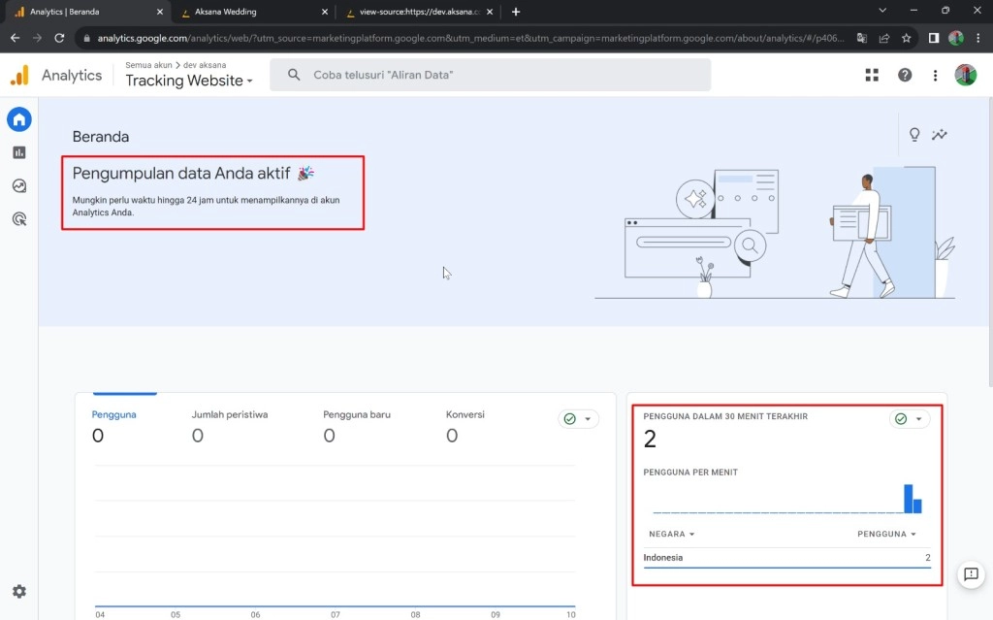
Task: Click the search field "Coba telusuri"
Action: pos(490,75)
